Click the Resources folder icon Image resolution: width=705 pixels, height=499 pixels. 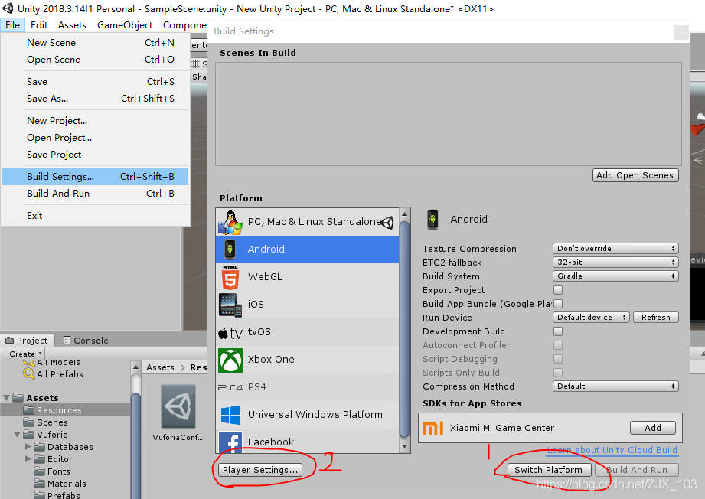(29, 409)
